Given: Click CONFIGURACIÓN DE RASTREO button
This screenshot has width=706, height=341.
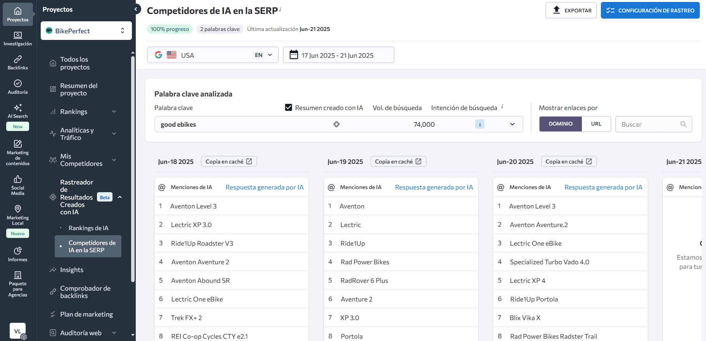Looking at the screenshot, I should [650, 10].
